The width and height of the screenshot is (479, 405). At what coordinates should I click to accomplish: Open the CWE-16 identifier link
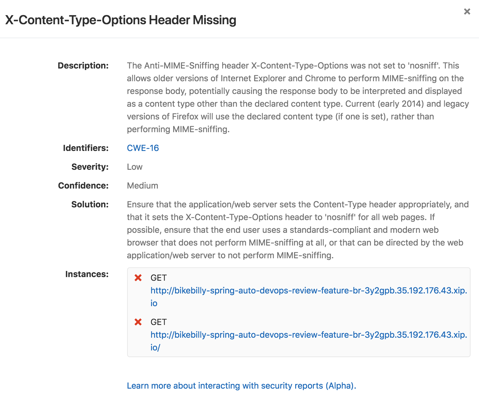click(143, 148)
